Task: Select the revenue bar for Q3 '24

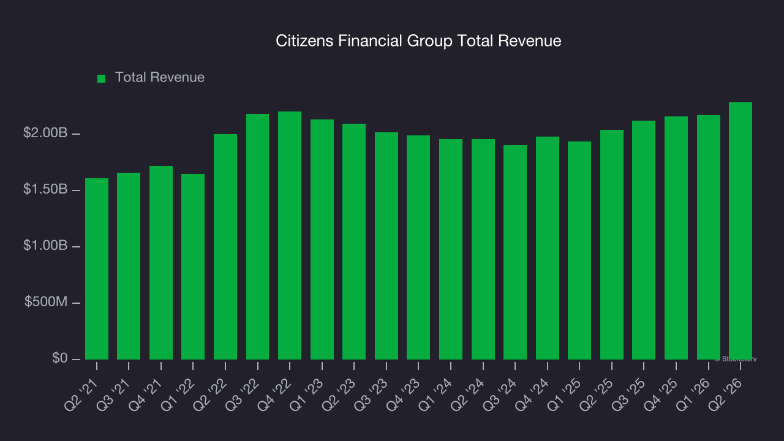Action: tap(515, 252)
